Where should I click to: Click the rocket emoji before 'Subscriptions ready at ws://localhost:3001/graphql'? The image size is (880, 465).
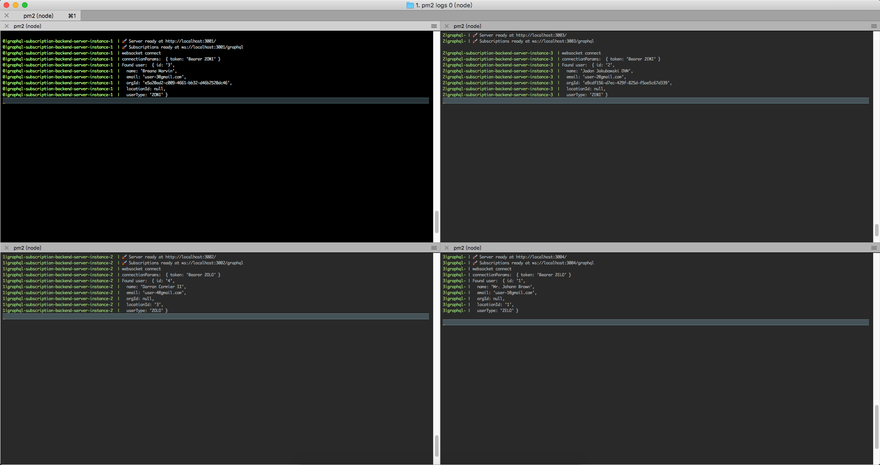124,47
